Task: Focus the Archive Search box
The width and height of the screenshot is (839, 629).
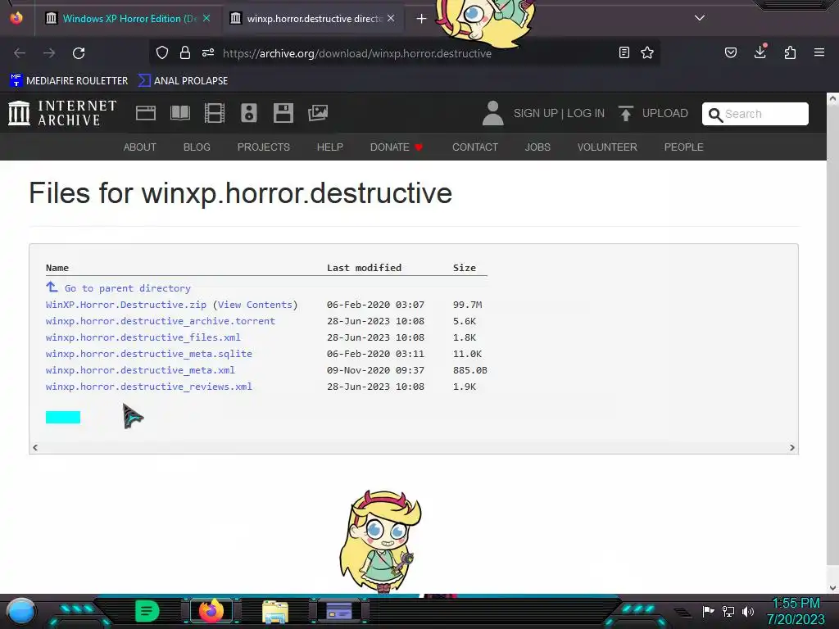Action: (755, 114)
